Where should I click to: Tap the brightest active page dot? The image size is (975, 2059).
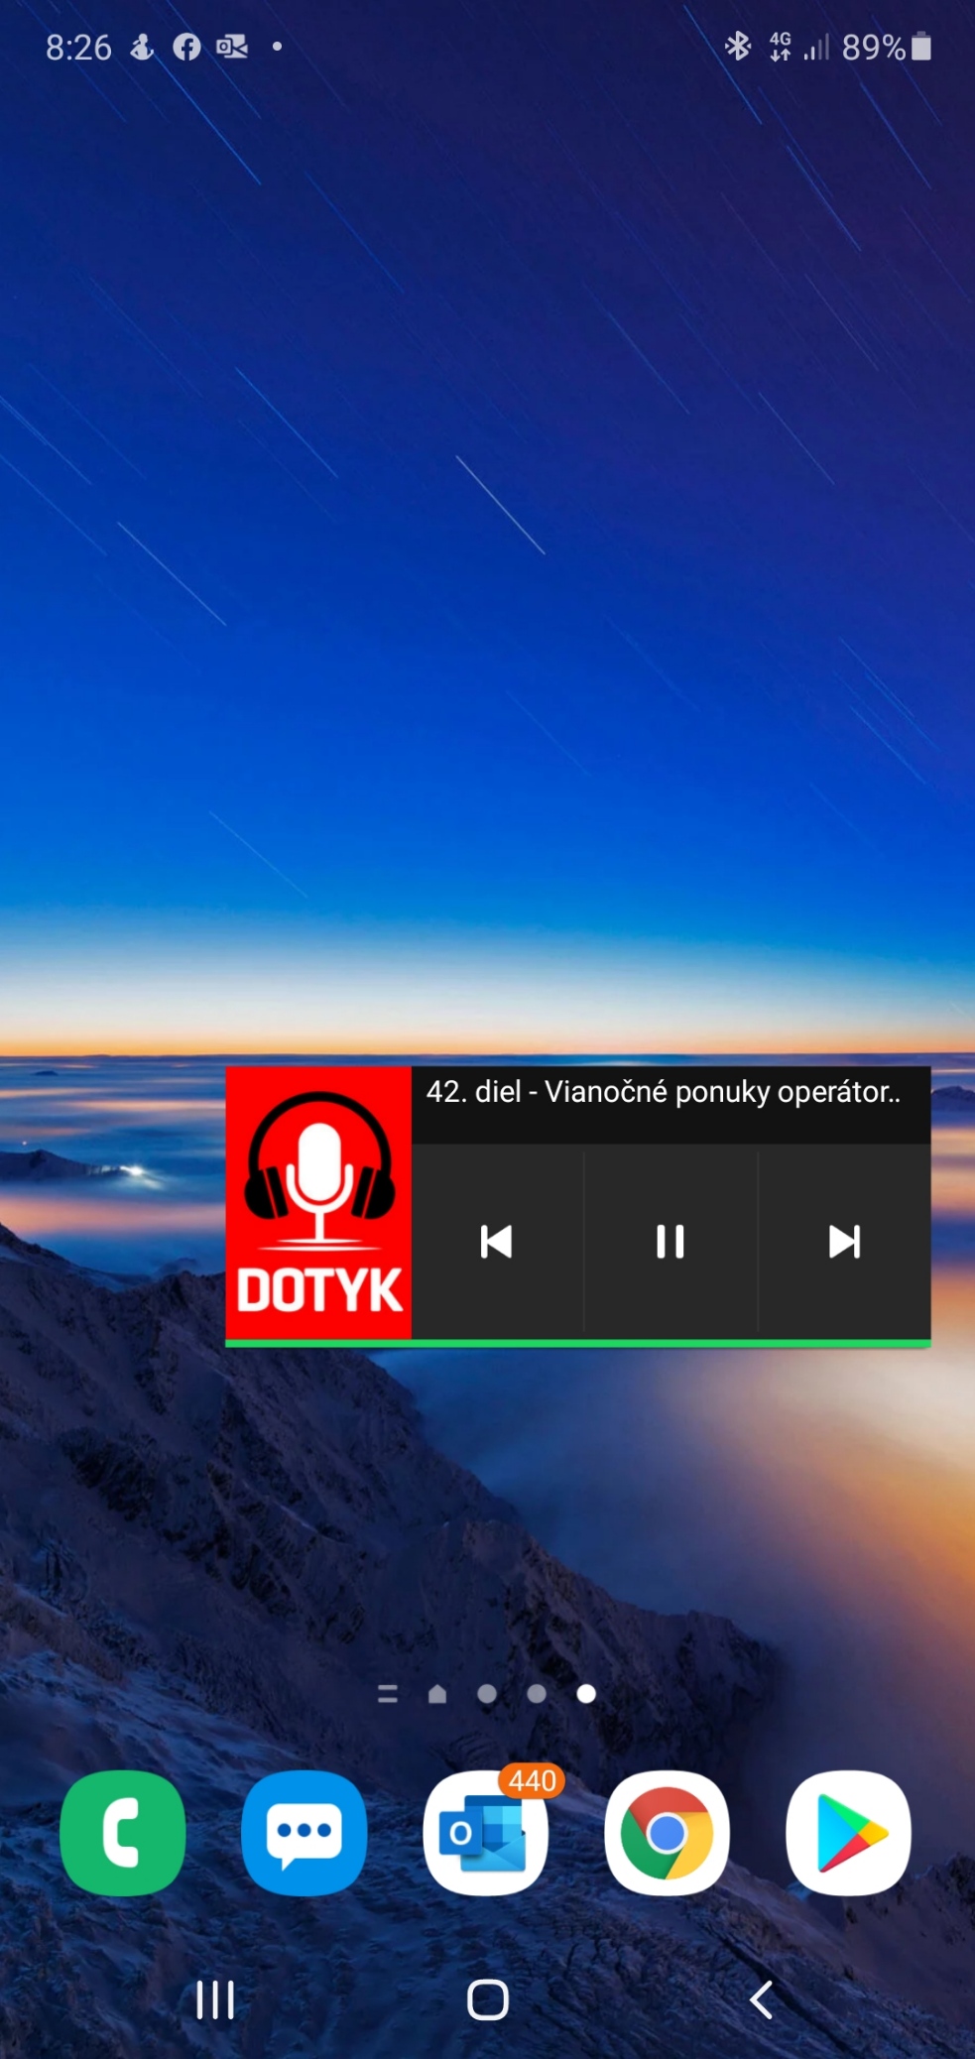click(586, 1694)
